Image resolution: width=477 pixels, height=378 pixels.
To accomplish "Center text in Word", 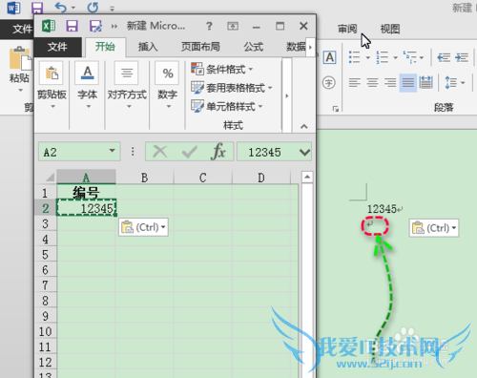I will [x=372, y=83].
